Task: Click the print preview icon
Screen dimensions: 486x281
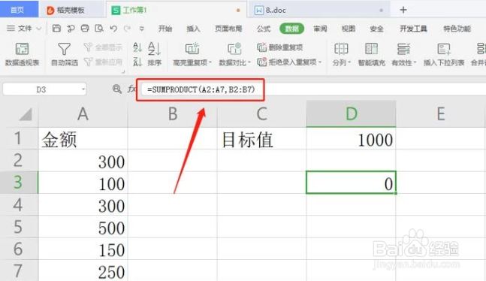Action: click(99, 29)
